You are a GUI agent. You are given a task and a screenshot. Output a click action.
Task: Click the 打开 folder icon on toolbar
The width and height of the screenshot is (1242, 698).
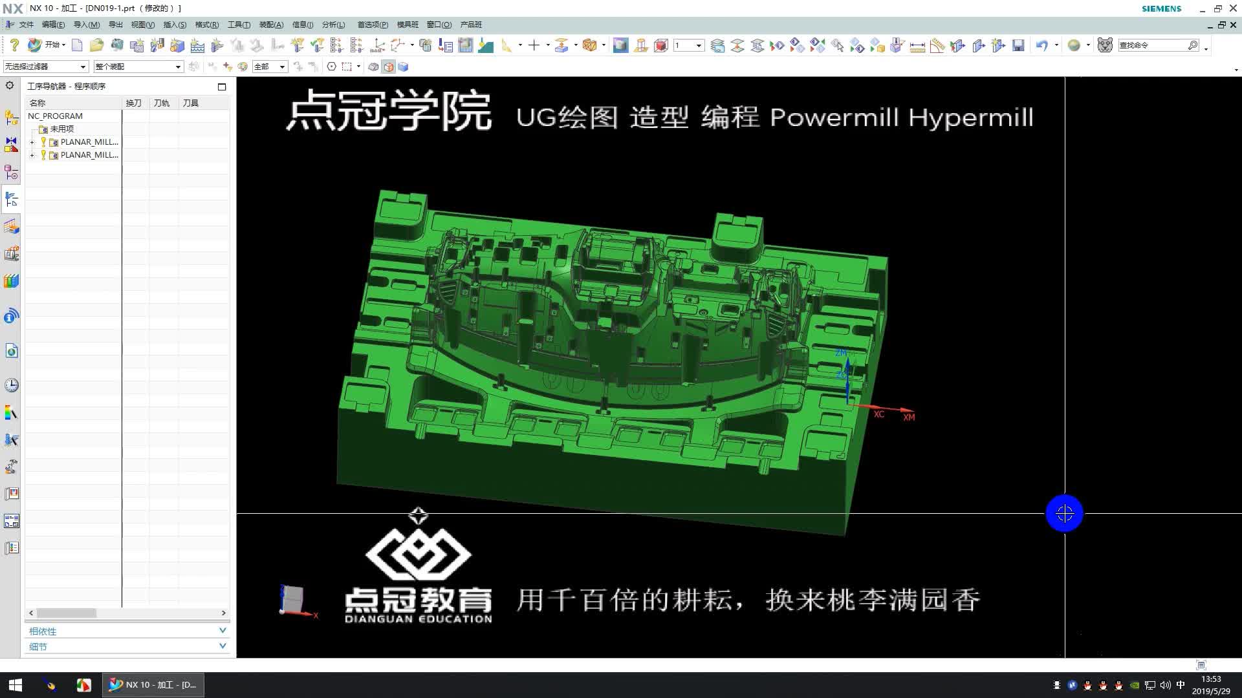97,45
